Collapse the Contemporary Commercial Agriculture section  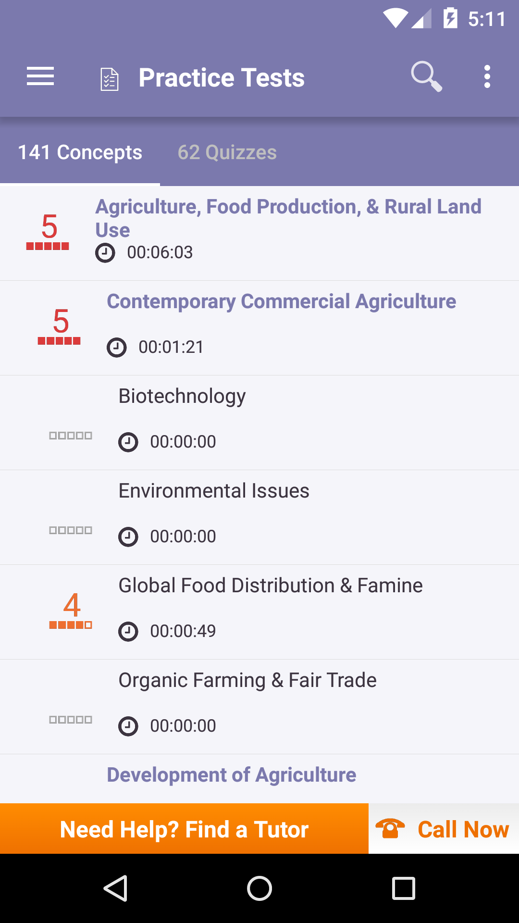pyautogui.click(x=259, y=328)
